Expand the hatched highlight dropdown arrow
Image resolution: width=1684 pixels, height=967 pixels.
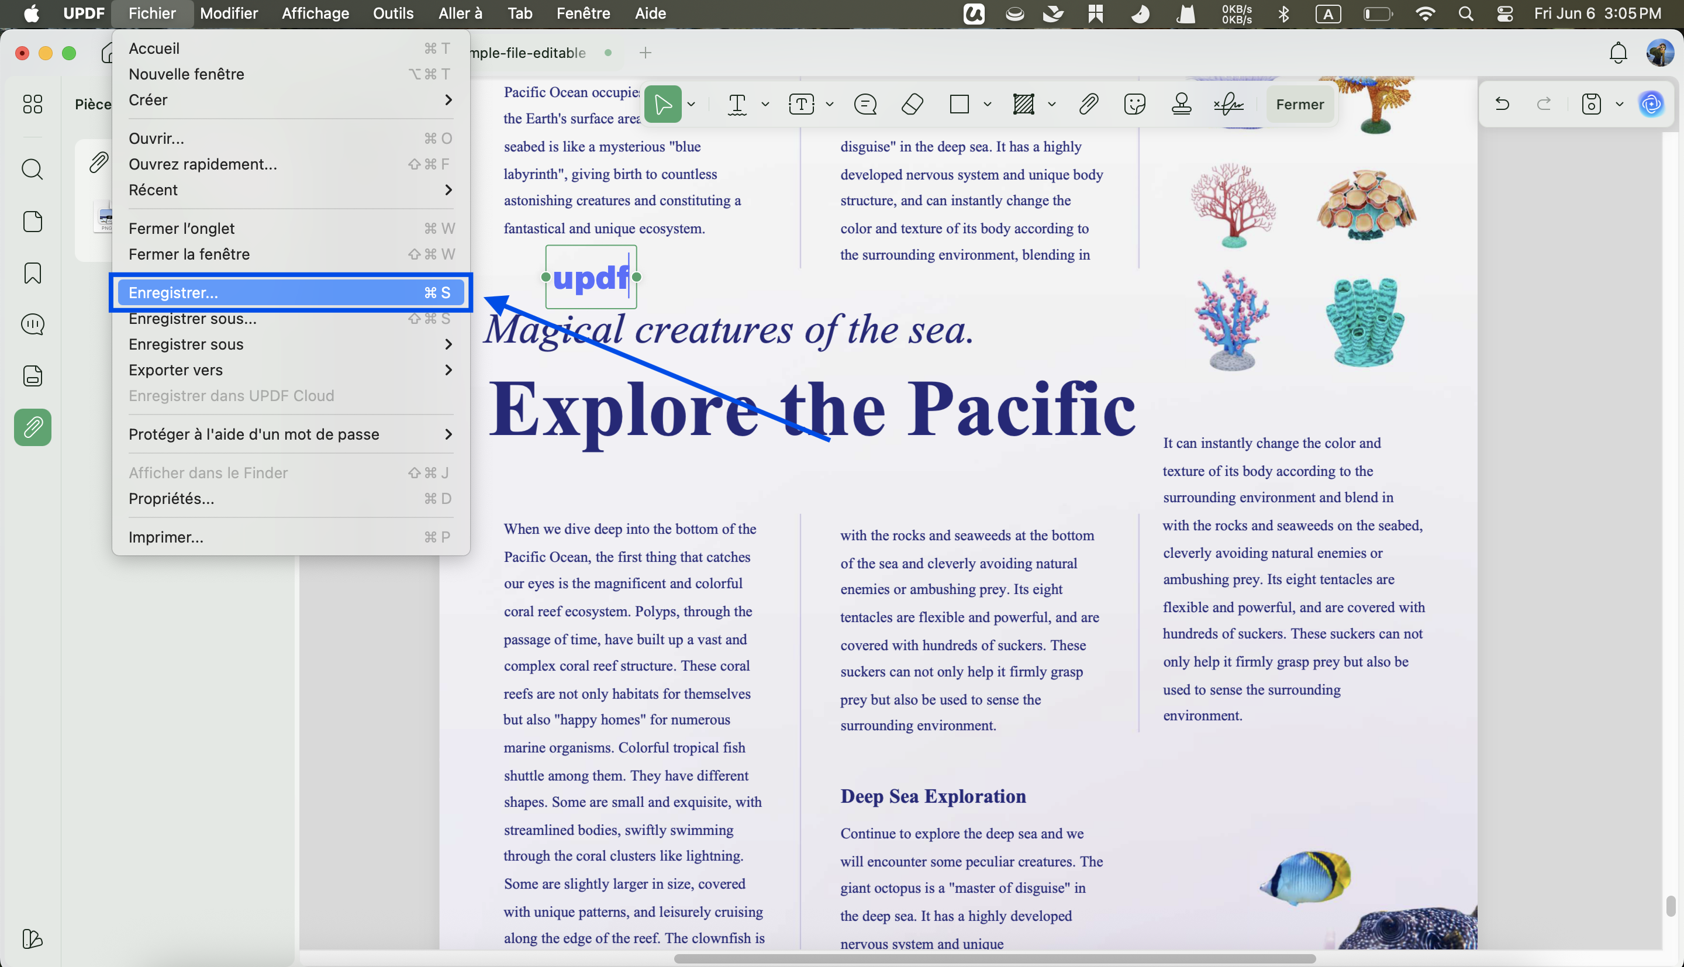[1051, 104]
